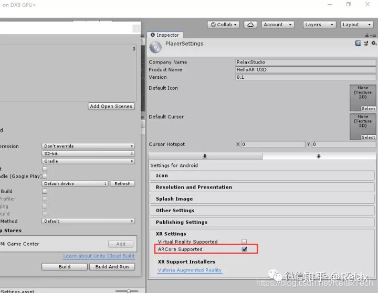Toggle the checkbox below the Gradle dropdown

pos(45,169)
